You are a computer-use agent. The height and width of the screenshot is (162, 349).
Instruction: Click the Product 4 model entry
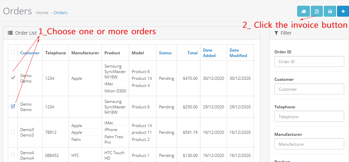141,86
